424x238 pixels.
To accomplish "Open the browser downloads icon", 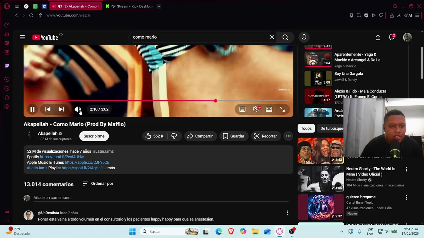I will [x=399, y=15].
